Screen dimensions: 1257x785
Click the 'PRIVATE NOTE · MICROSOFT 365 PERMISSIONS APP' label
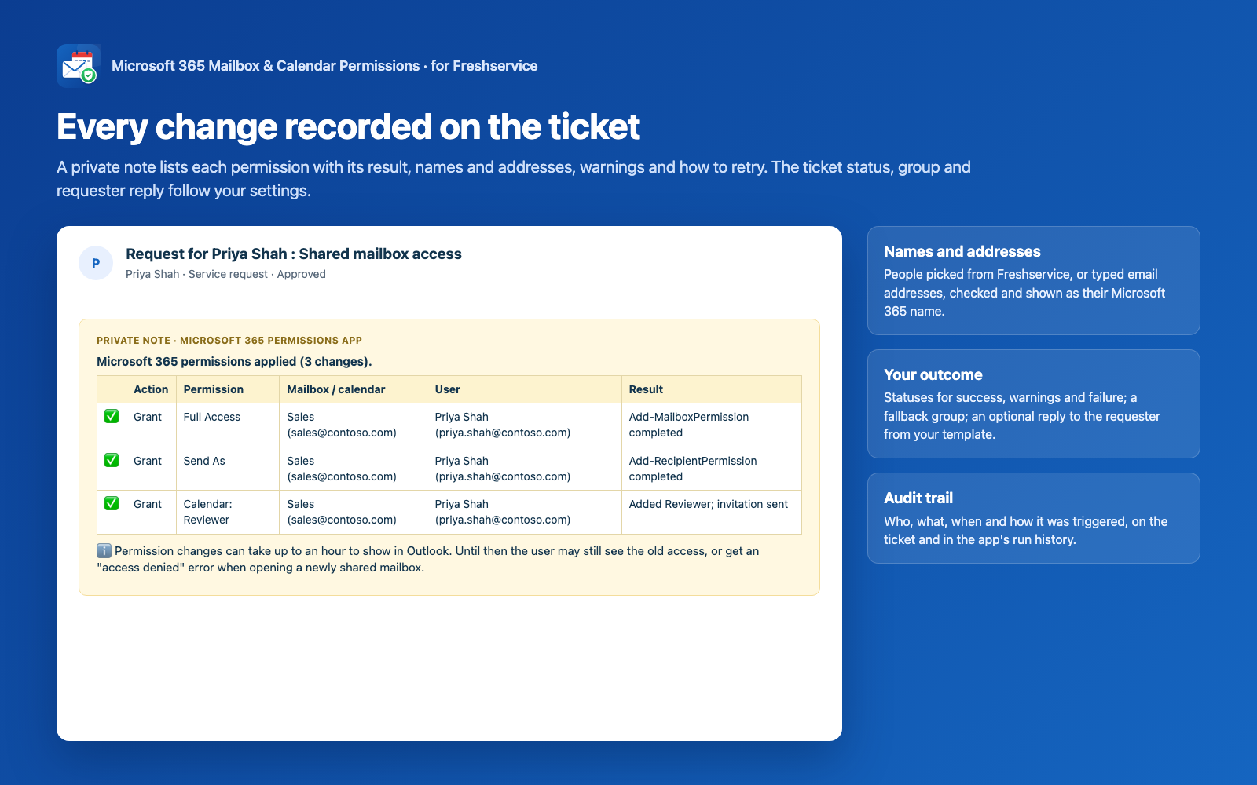pos(229,341)
